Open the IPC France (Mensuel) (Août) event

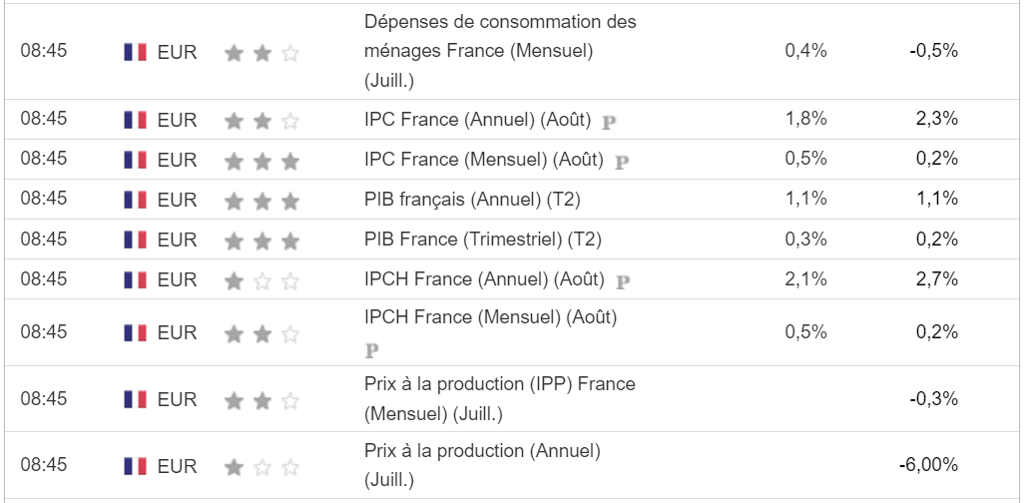pyautogui.click(x=484, y=160)
